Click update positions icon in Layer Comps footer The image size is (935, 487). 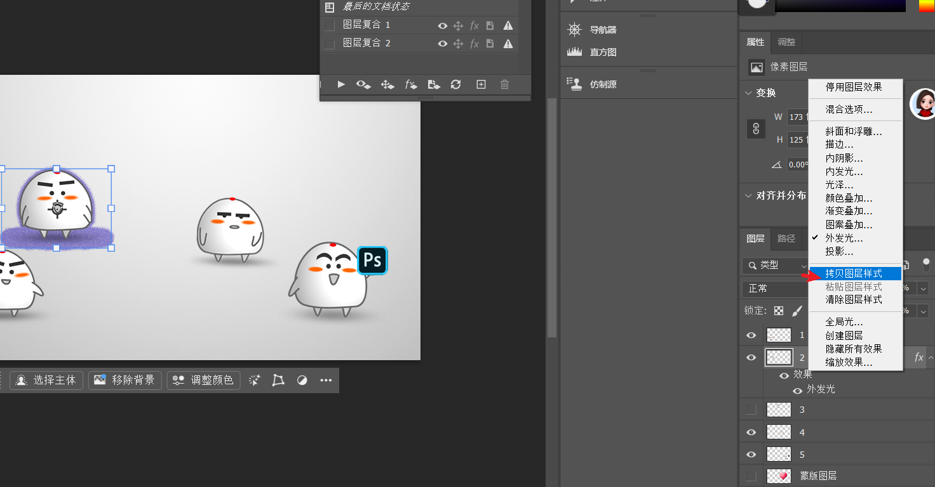[x=387, y=84]
